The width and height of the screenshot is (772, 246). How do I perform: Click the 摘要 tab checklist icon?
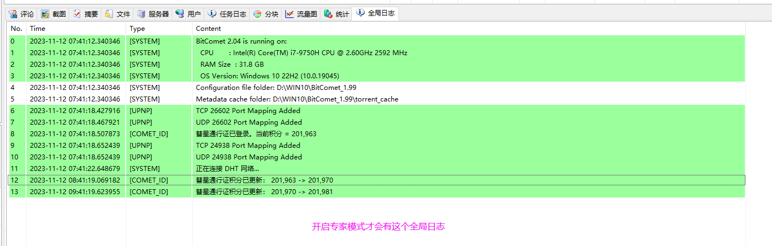point(77,14)
